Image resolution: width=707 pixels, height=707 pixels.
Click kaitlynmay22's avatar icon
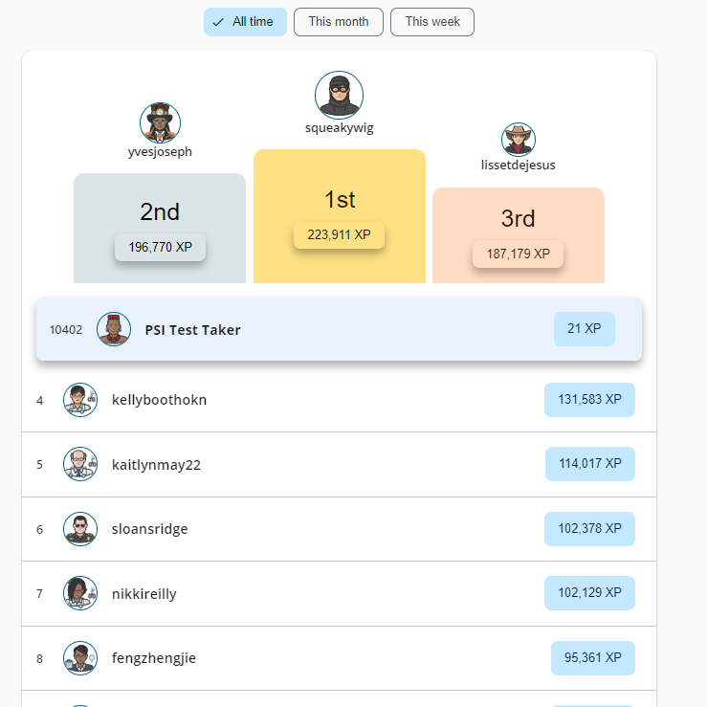click(80, 464)
